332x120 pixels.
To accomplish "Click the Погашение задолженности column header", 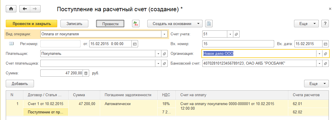I will click(x=129, y=95).
